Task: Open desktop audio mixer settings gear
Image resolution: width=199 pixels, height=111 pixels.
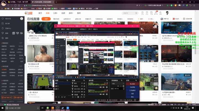Action: tap(107, 87)
